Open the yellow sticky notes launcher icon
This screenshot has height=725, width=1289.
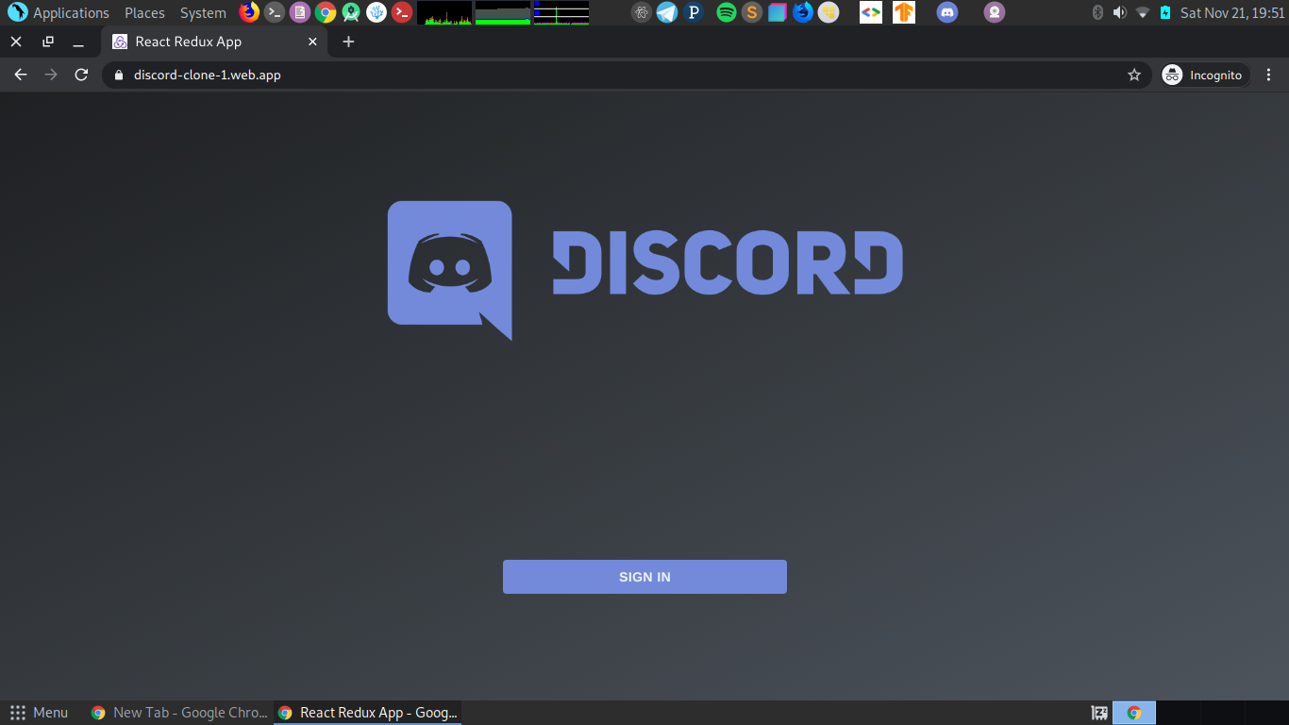[829, 12]
